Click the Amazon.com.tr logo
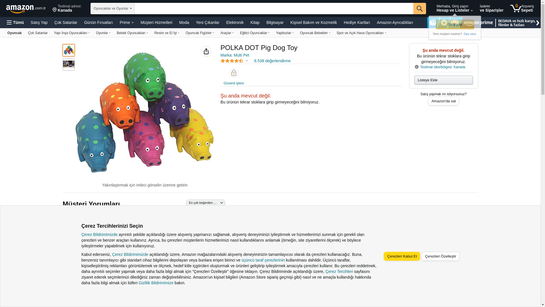The height and width of the screenshot is (307, 545). point(26,9)
